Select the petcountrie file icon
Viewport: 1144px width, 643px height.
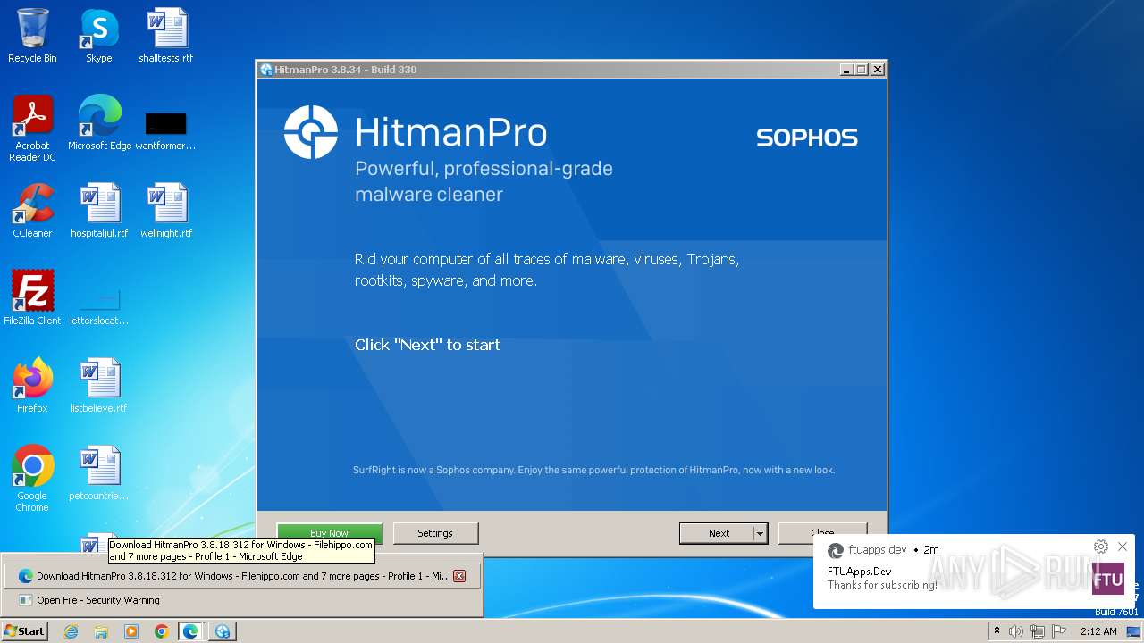tap(99, 473)
